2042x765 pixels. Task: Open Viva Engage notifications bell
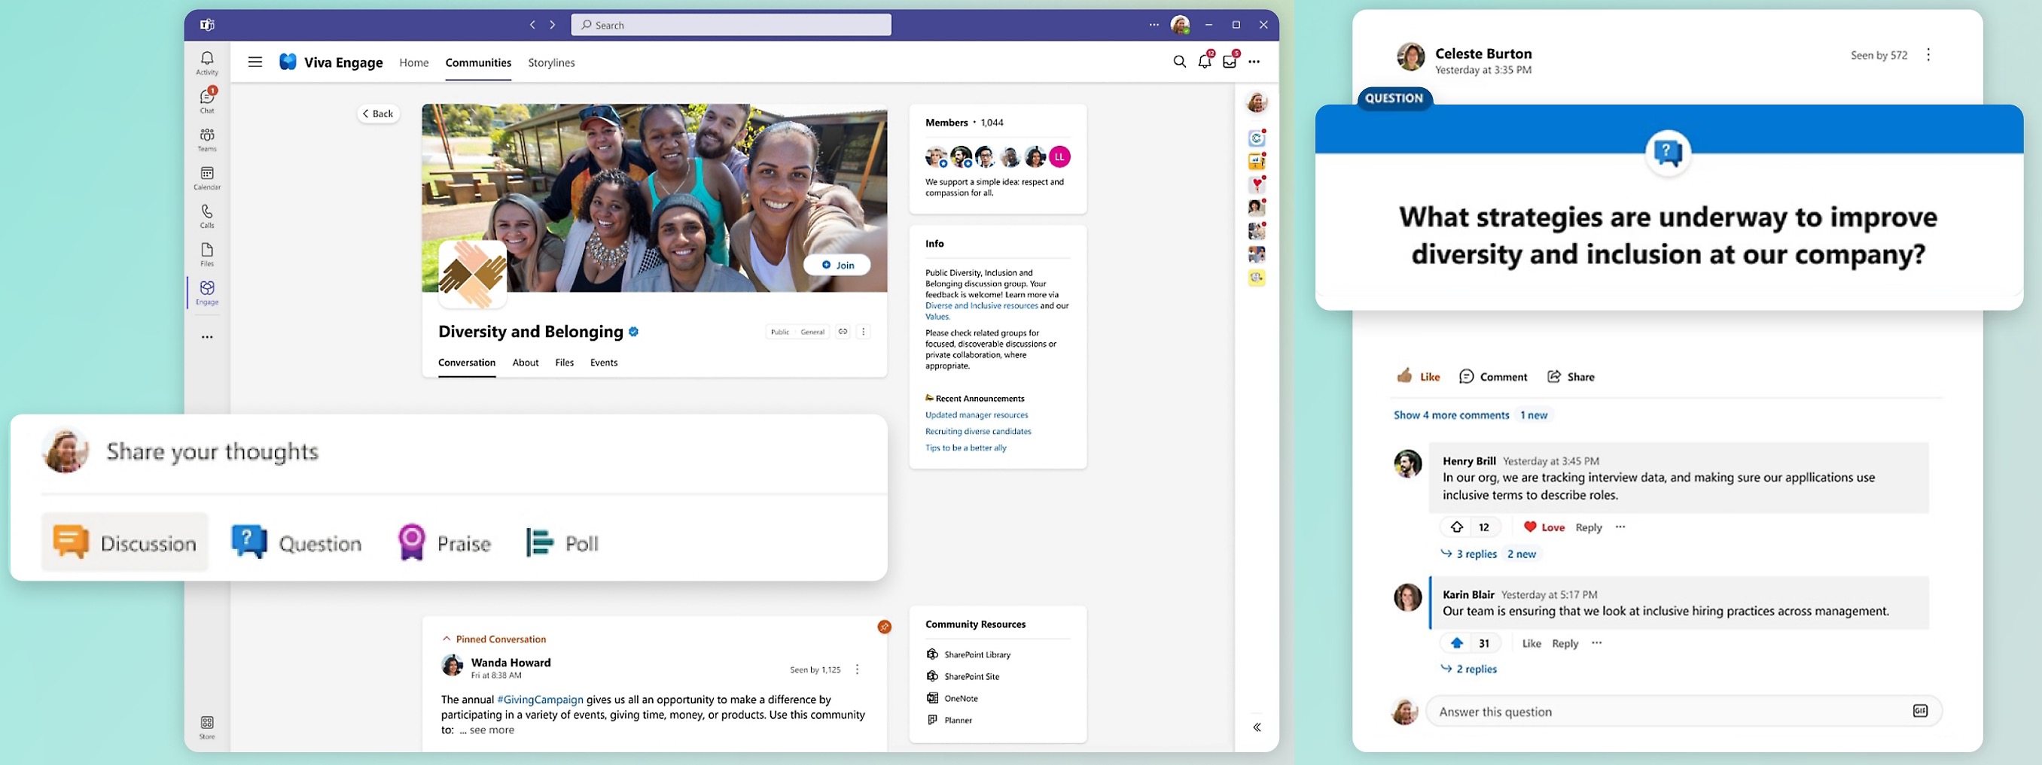click(1205, 61)
